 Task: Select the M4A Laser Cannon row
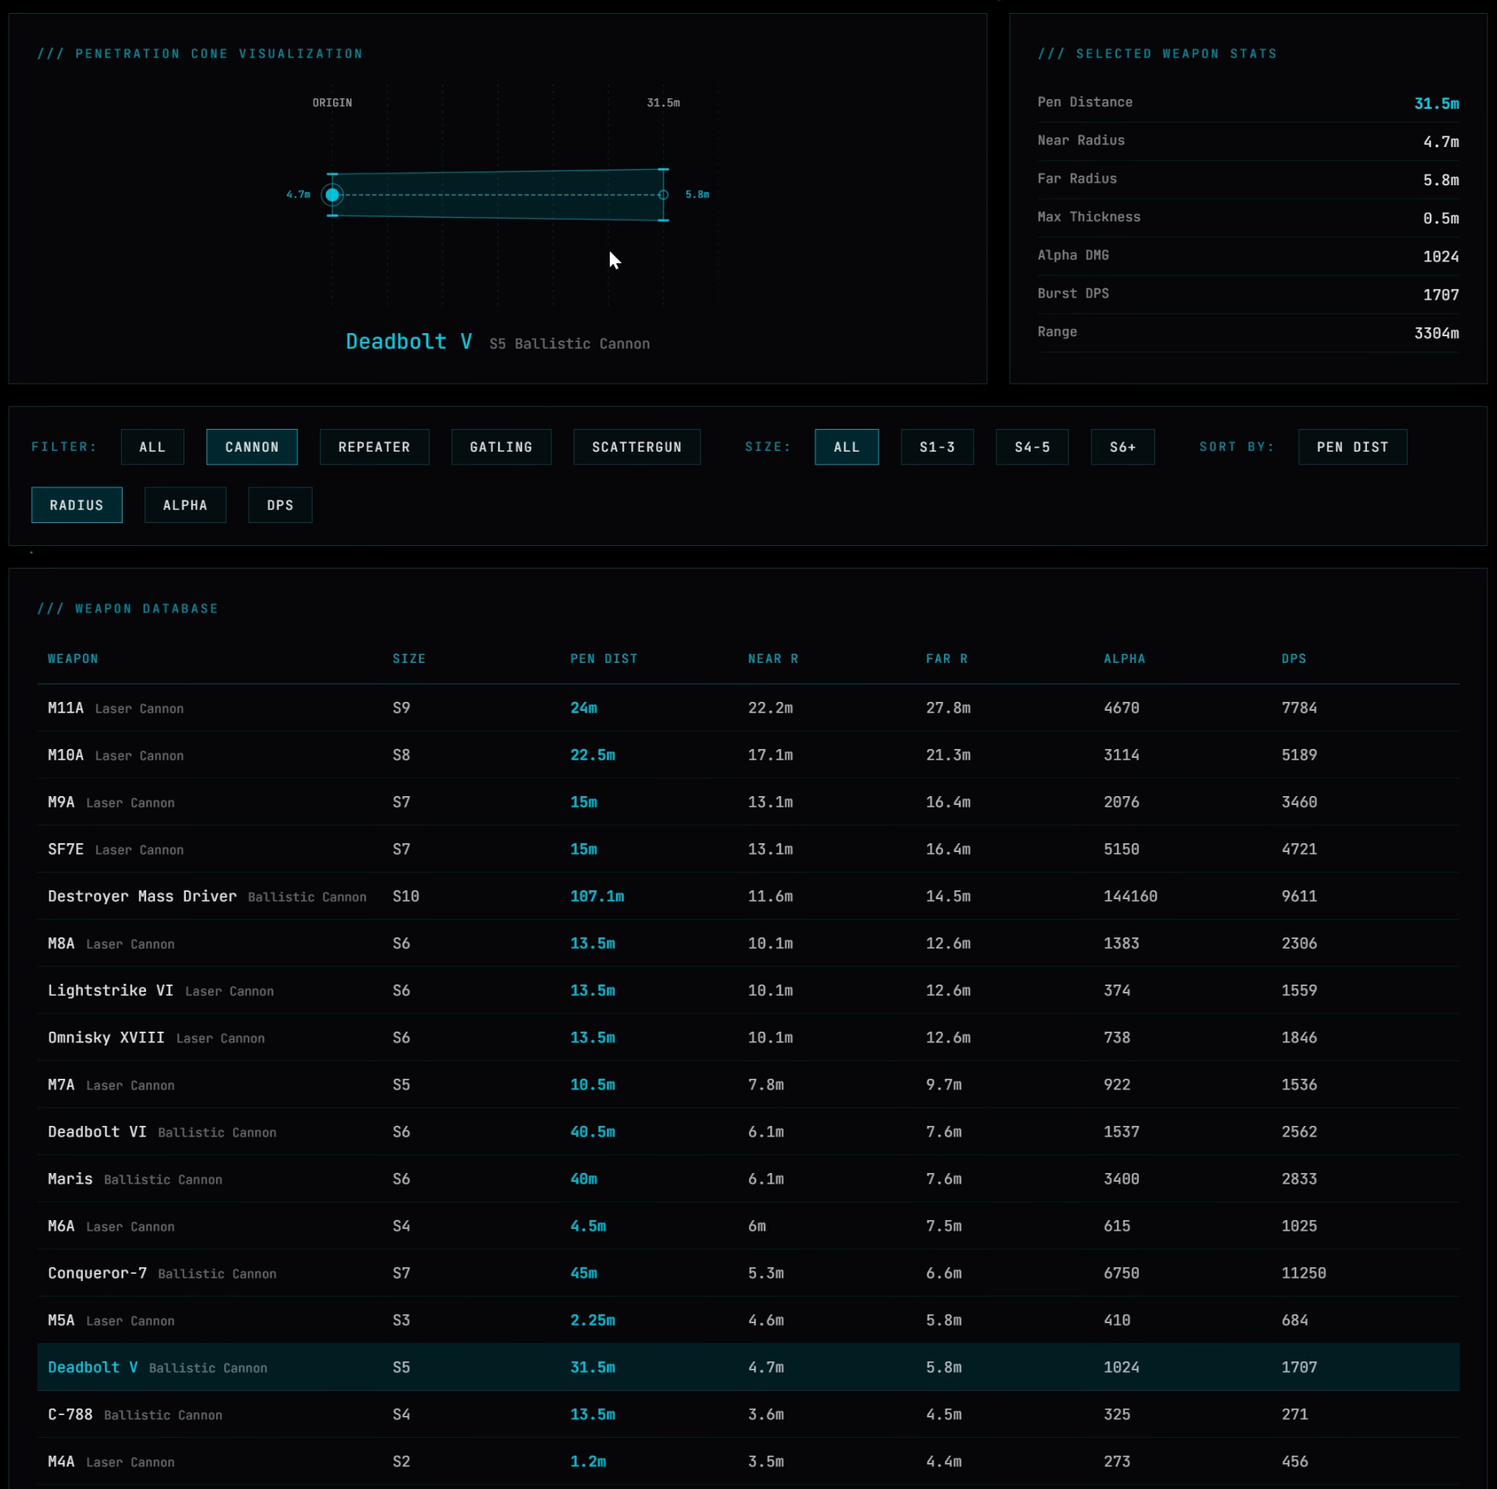(748, 1461)
